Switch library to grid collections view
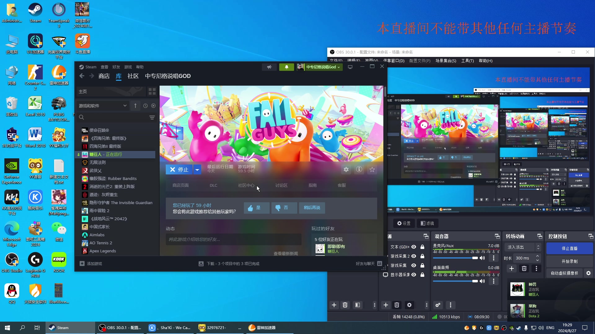This screenshot has height=334, width=595. (x=152, y=92)
